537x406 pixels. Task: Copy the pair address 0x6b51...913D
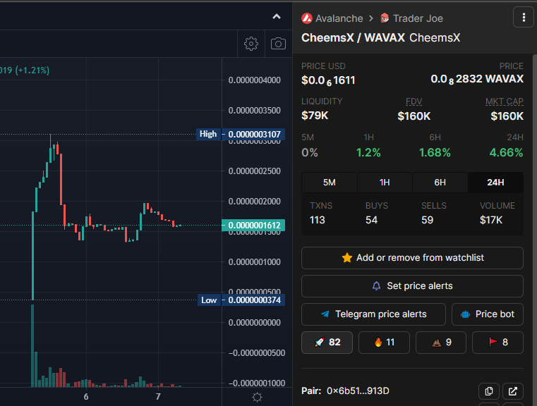(x=489, y=391)
